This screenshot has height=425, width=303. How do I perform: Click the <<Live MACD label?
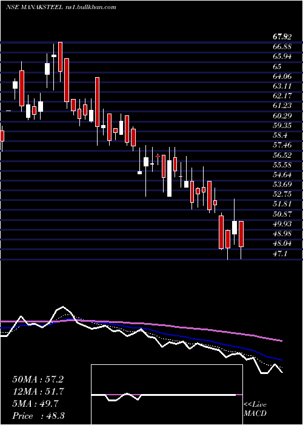point(255,409)
